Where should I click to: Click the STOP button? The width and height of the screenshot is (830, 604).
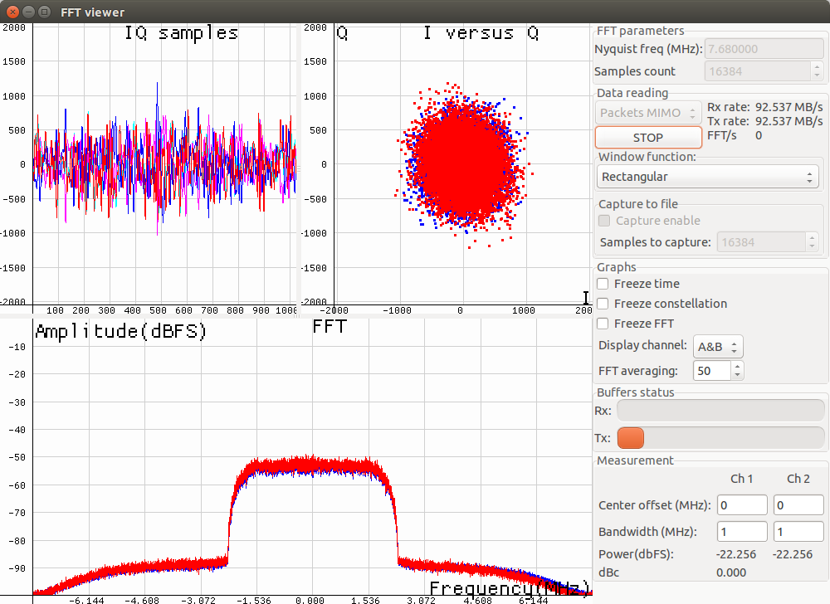click(x=647, y=137)
